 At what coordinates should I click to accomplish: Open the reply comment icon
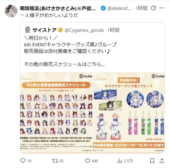click(23, 161)
